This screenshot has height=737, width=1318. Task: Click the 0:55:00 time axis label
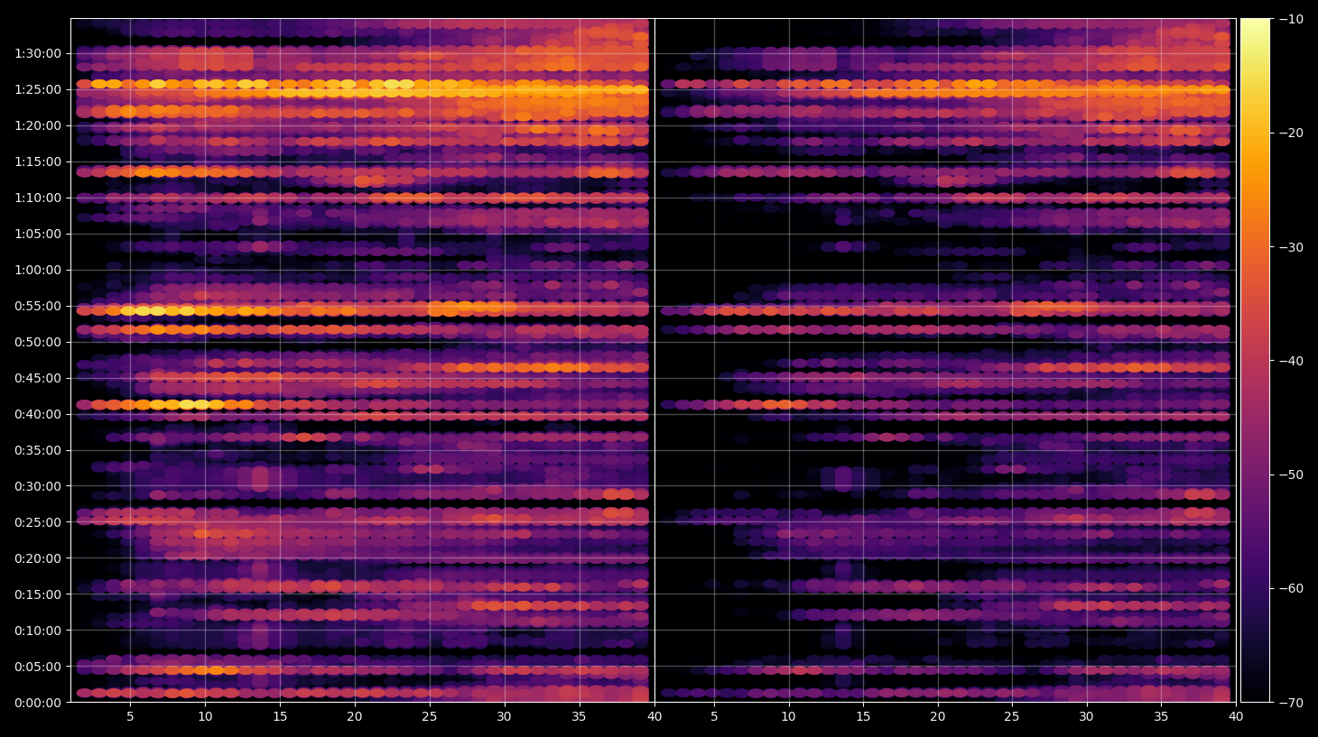pyautogui.click(x=38, y=306)
